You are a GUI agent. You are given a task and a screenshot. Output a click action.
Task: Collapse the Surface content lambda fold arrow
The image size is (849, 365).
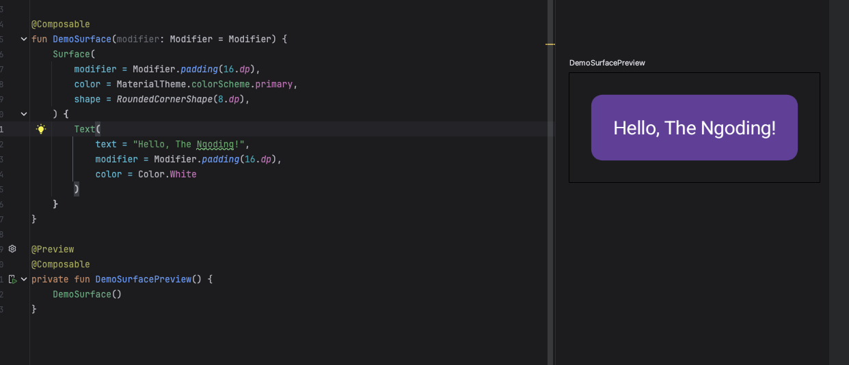pos(24,114)
